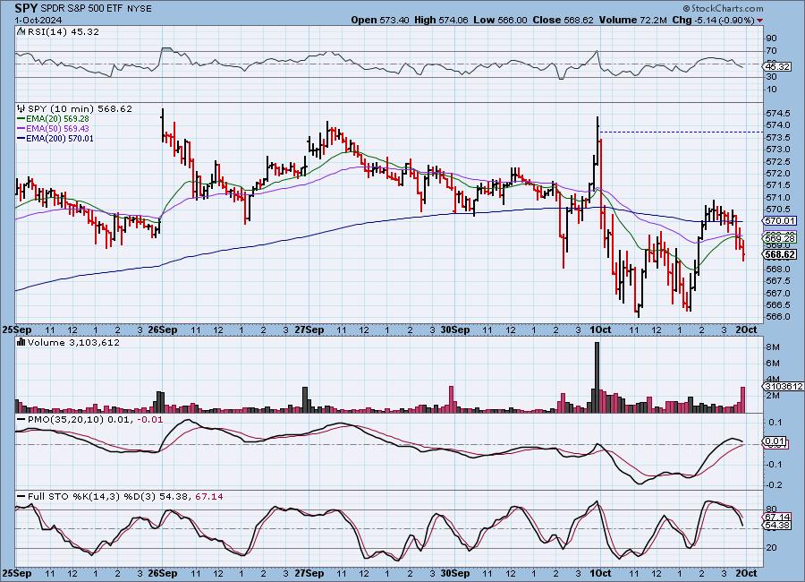Click the 27Sep label under the price panel
This screenshot has height=582, width=805.
coord(309,330)
